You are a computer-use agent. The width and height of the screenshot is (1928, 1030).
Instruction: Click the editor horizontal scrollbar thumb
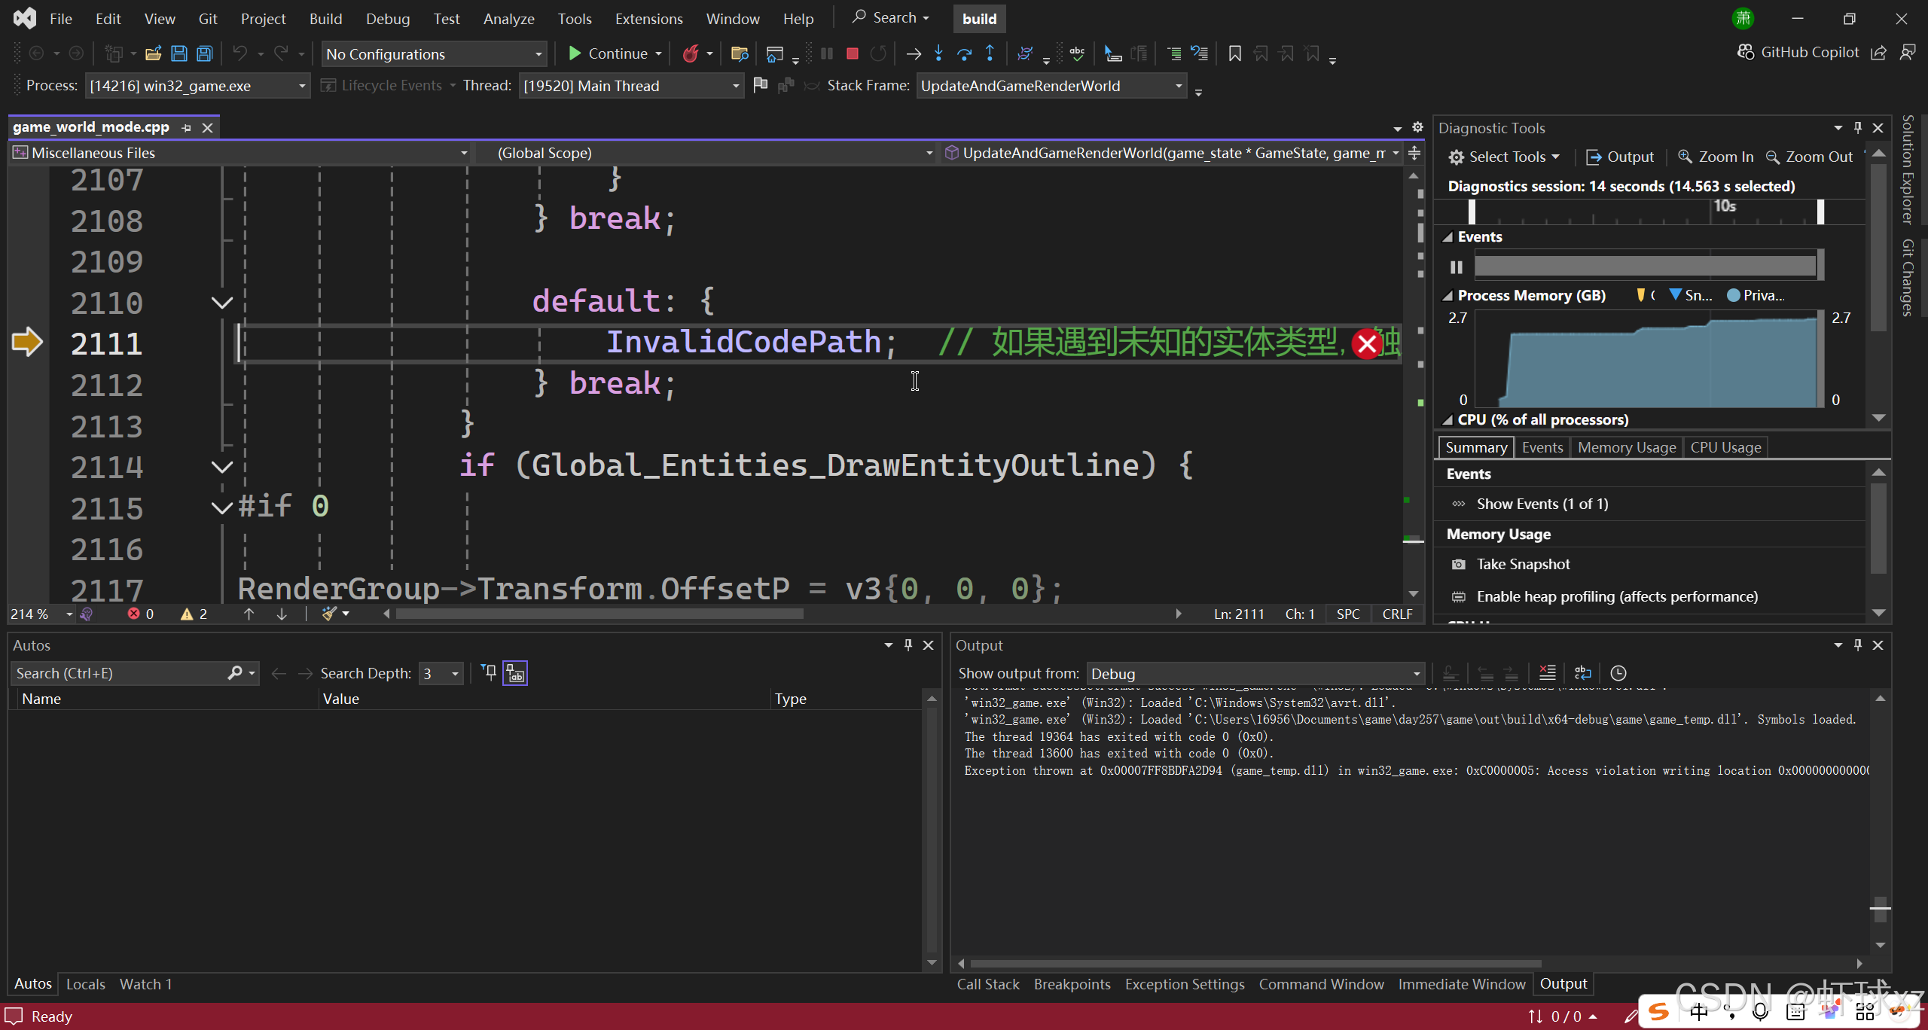point(599,614)
